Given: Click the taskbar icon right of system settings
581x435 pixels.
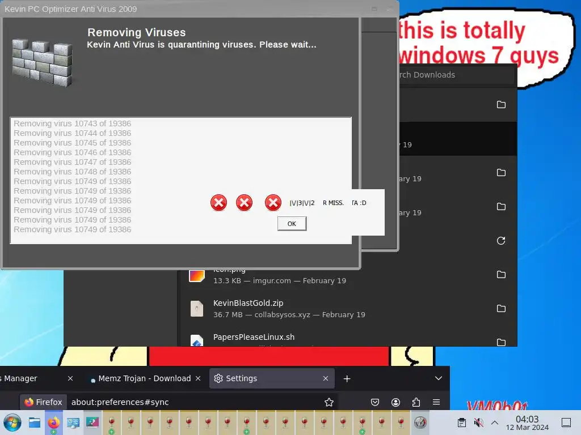Looking at the screenshot, I should pos(92,423).
